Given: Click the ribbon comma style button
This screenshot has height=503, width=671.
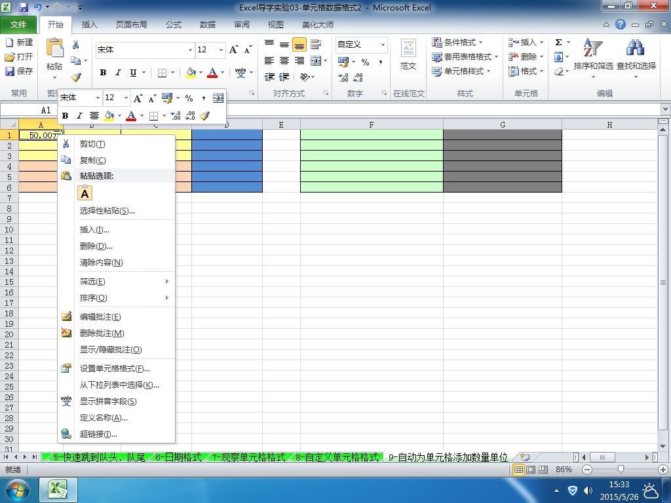Looking at the screenshot, I should [381, 62].
